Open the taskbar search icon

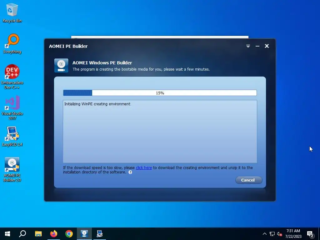pyautogui.click(x=22, y=234)
